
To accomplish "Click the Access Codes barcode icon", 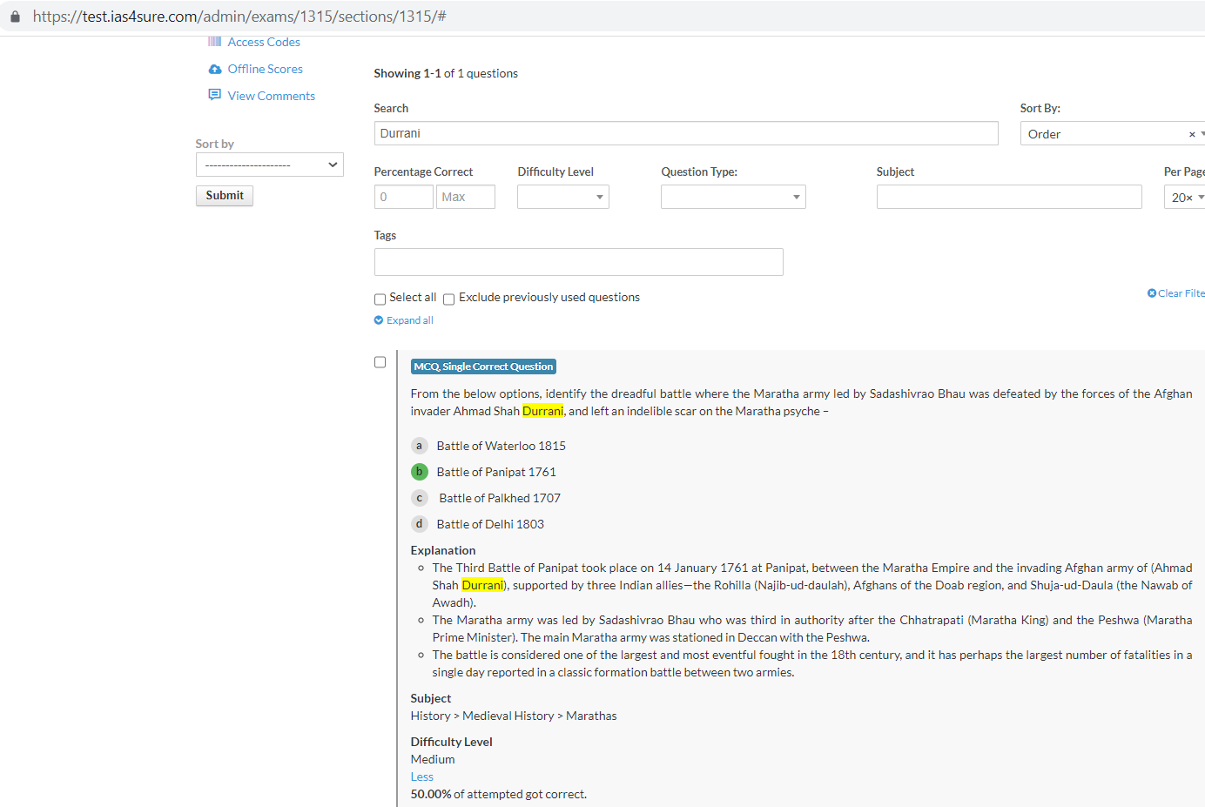I will coord(214,42).
